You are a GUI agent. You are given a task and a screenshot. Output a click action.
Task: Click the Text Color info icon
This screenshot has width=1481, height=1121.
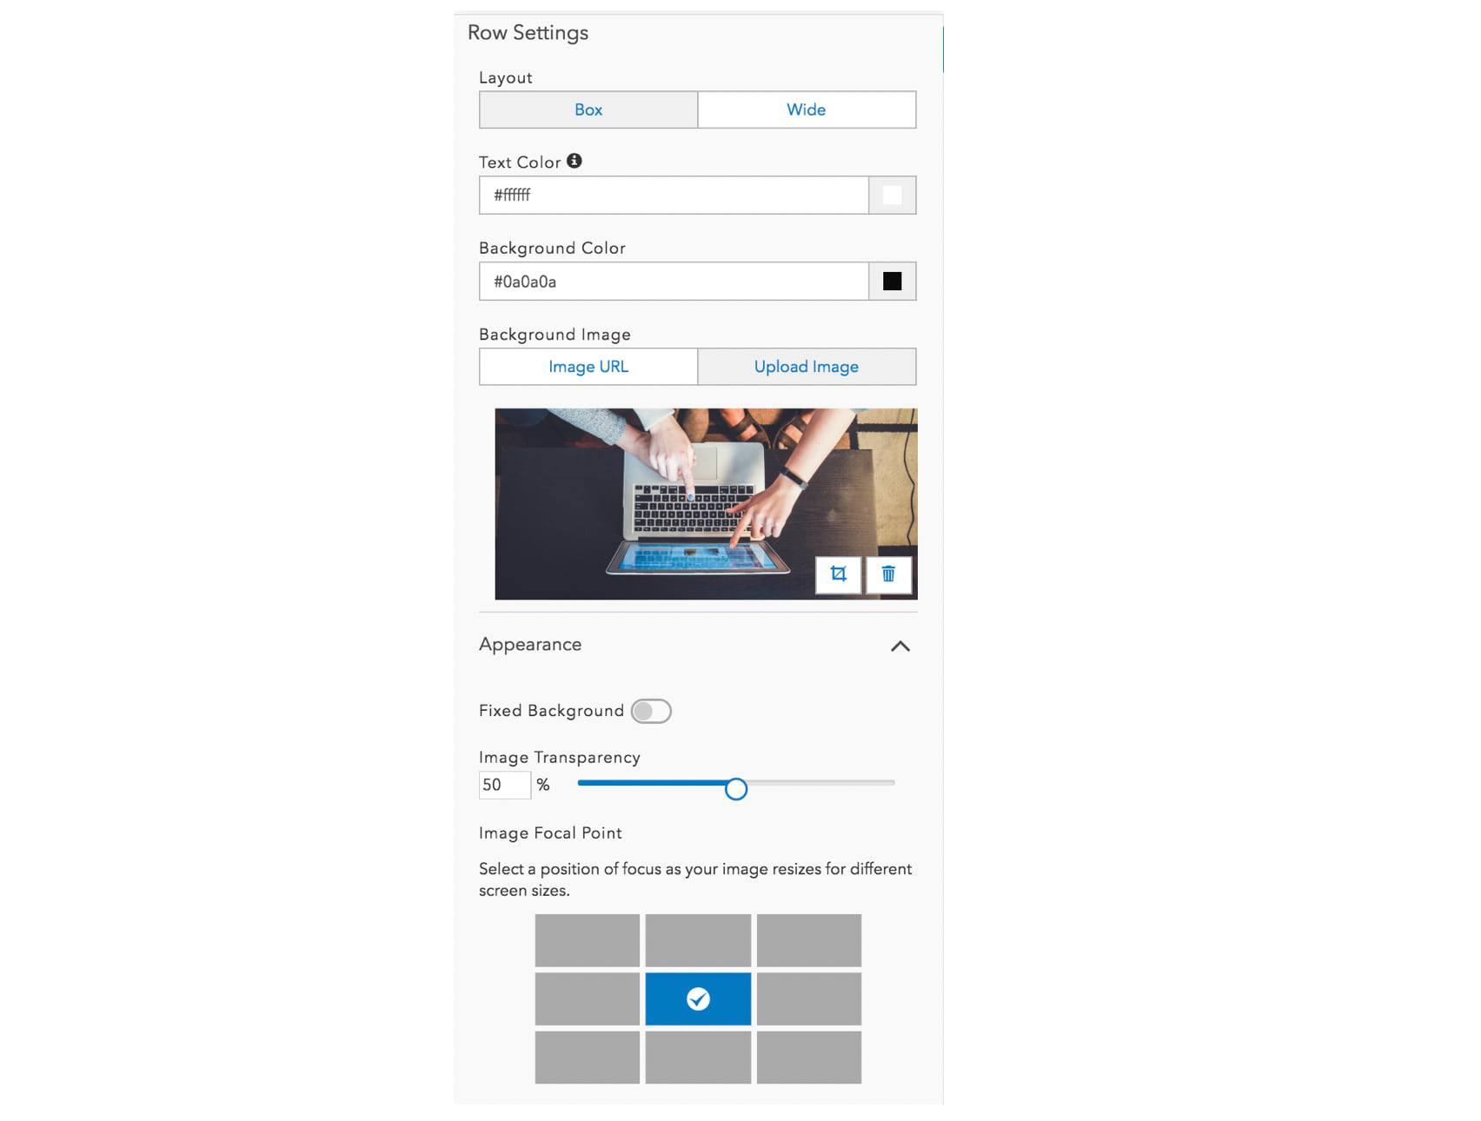[575, 161]
